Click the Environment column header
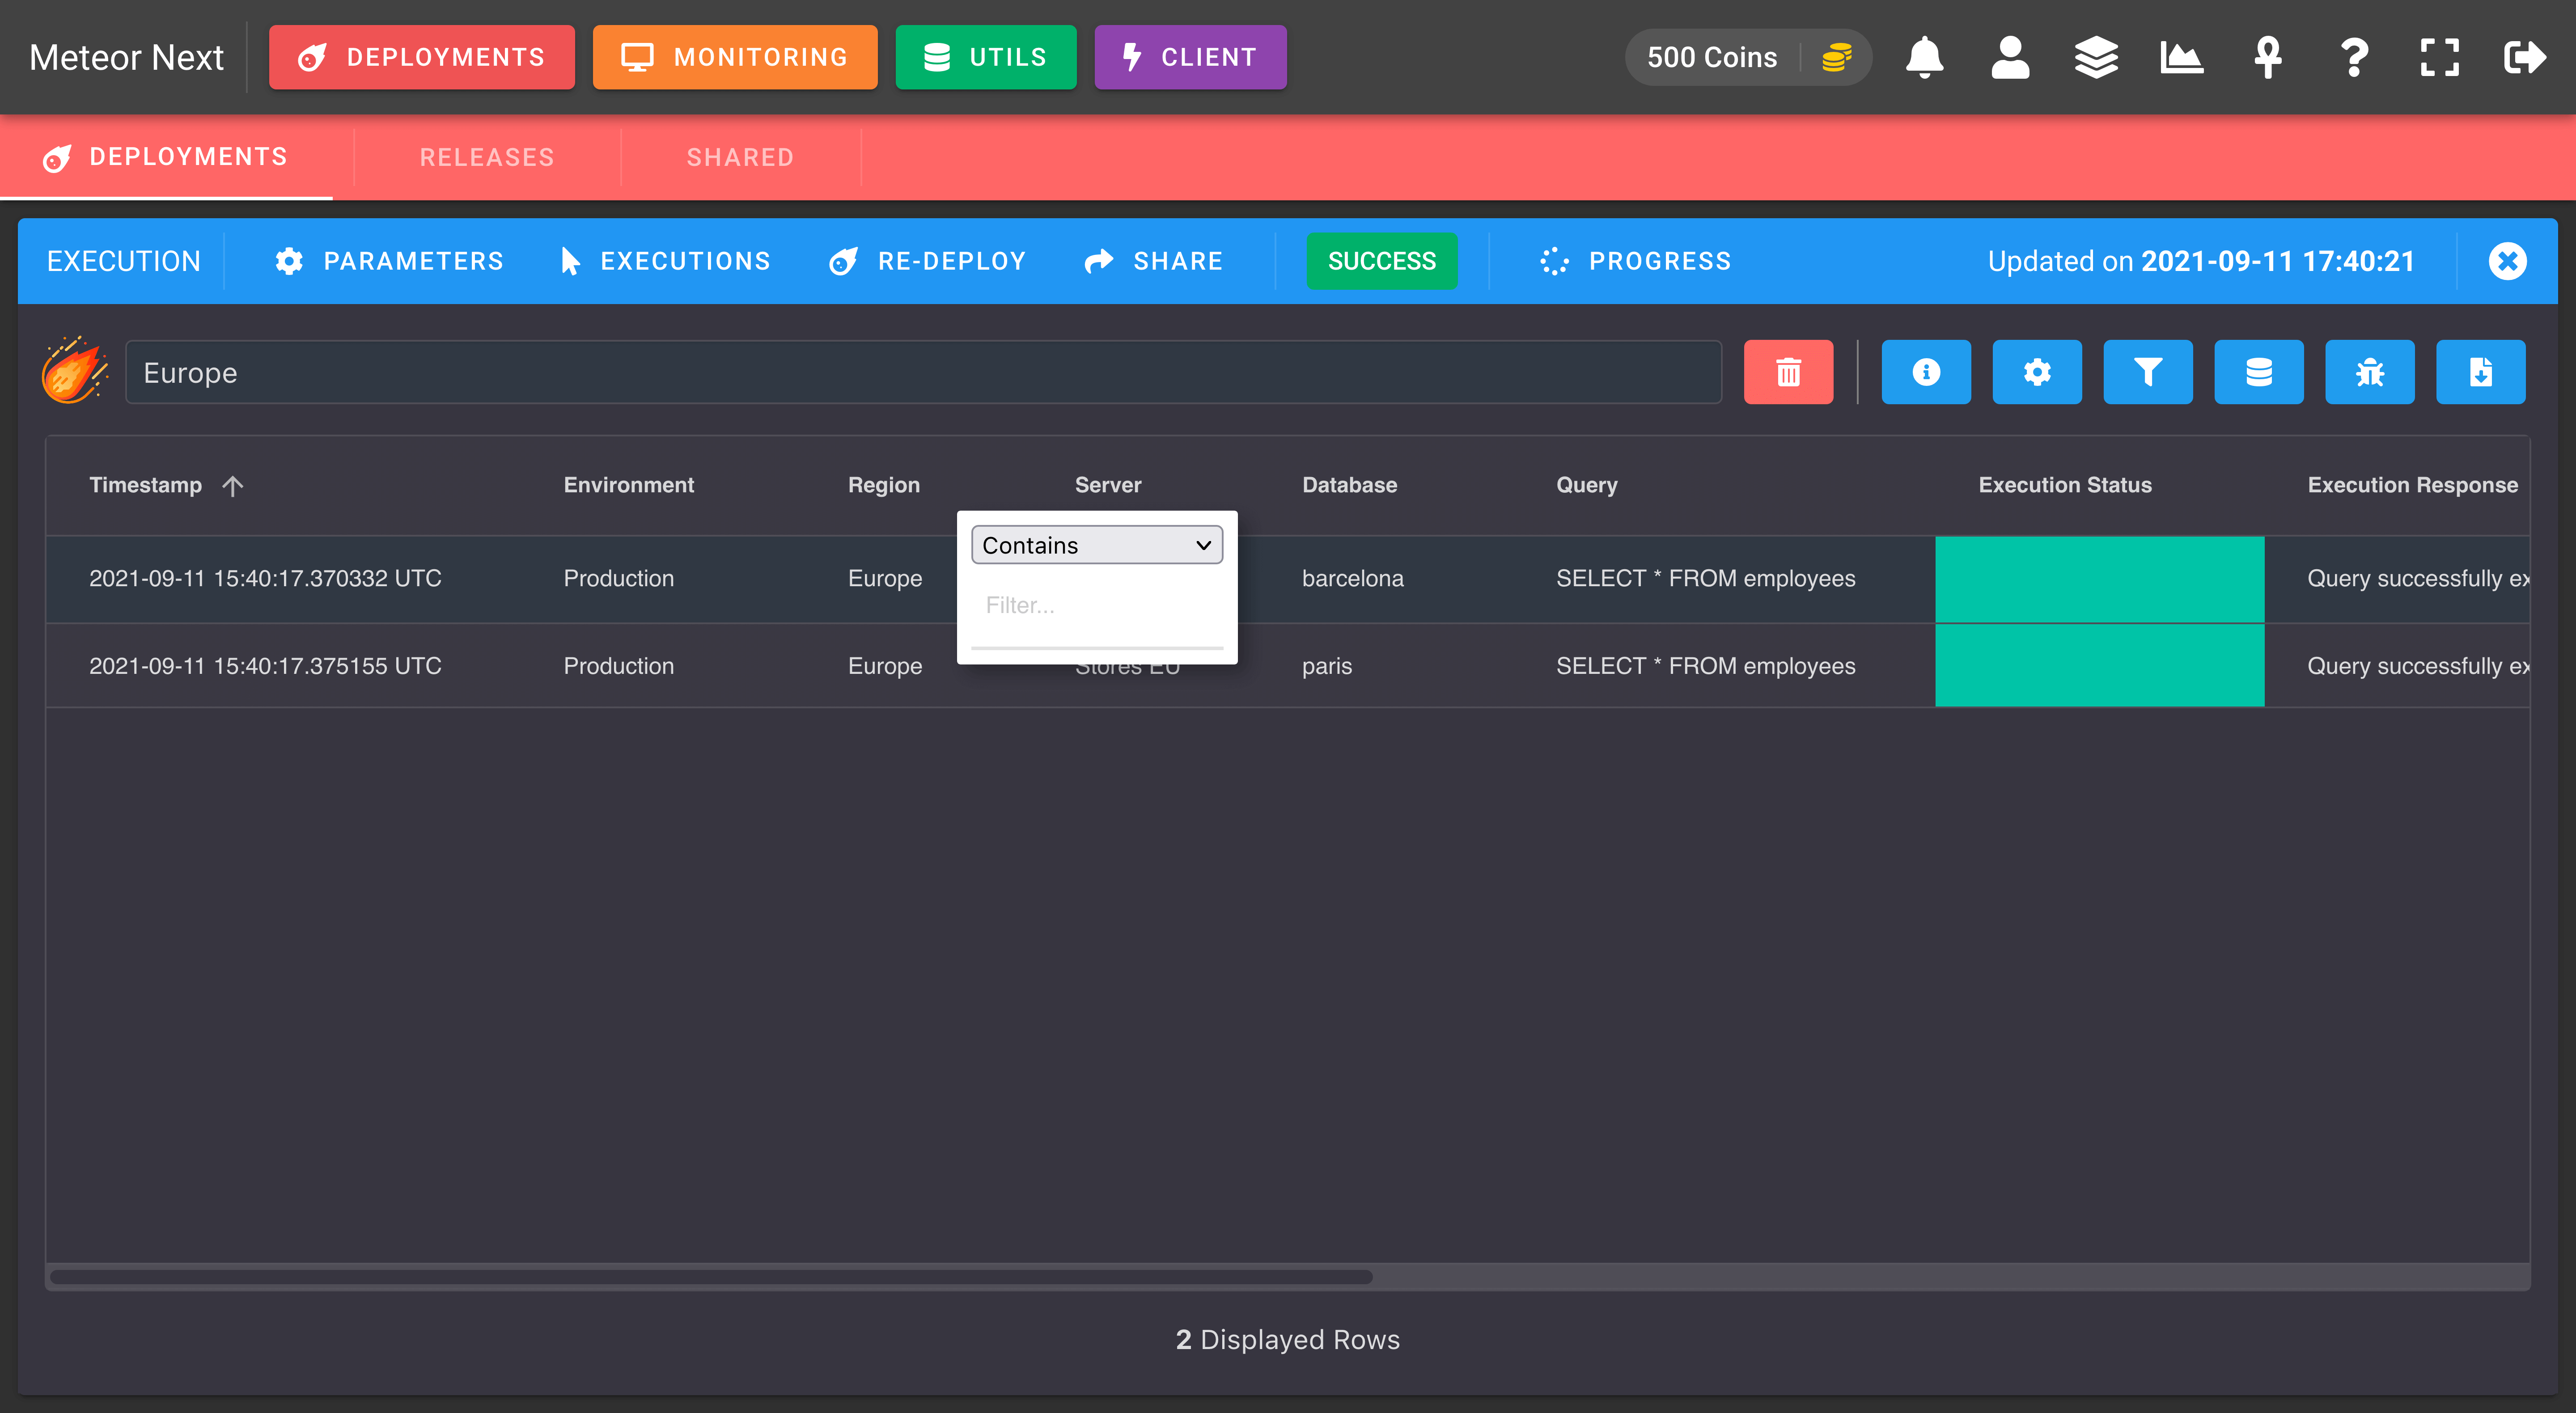 coord(628,485)
